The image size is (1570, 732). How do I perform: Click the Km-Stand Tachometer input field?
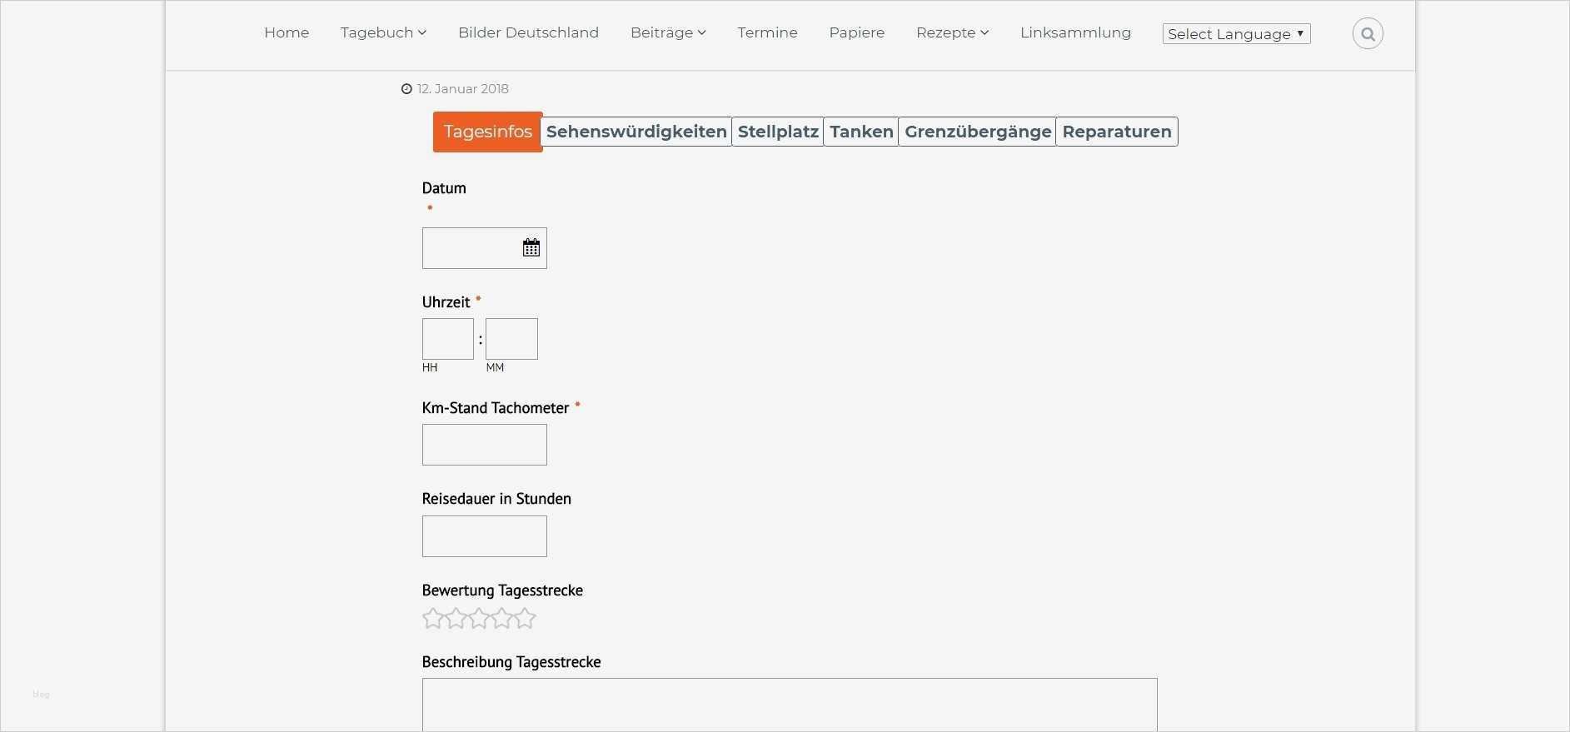484,445
